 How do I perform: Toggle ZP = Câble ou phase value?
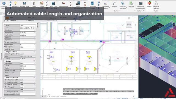point(28,82)
